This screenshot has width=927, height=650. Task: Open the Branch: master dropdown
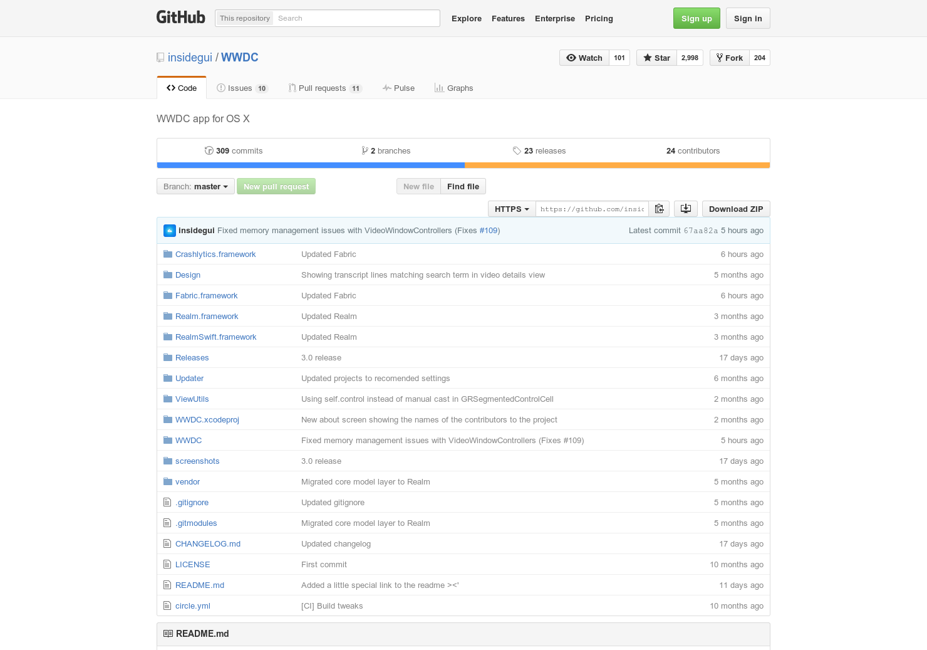point(195,186)
